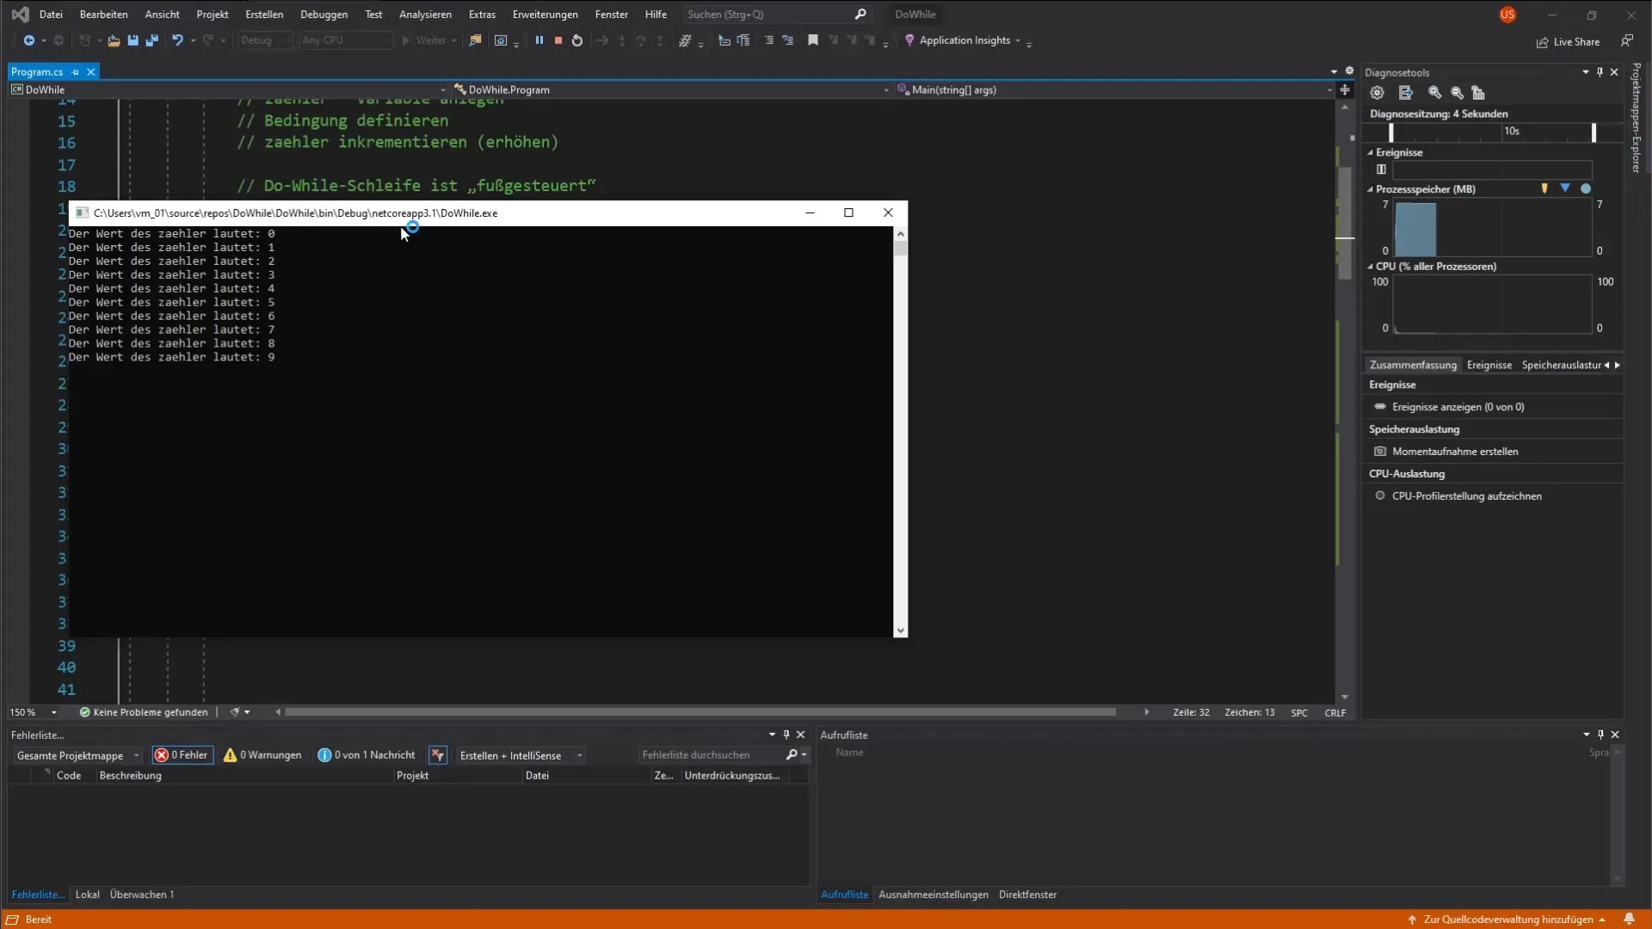The image size is (1652, 929).
Task: Switch to the Ereignisse diagnostics tab
Action: coord(1489,366)
